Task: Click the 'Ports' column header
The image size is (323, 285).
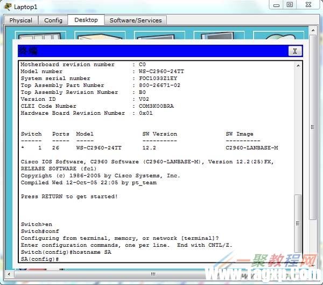Action: point(60,134)
